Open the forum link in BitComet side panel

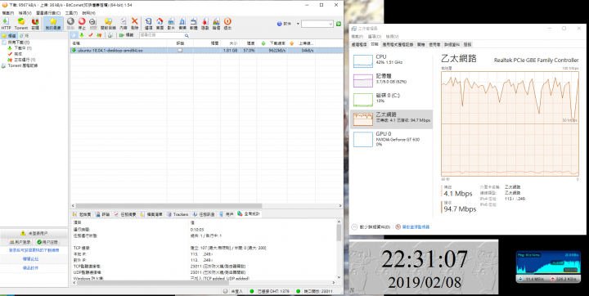click(x=30, y=259)
